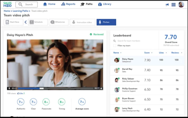Open the Reports nav item
Screen dimensions: 188x118
68,4
